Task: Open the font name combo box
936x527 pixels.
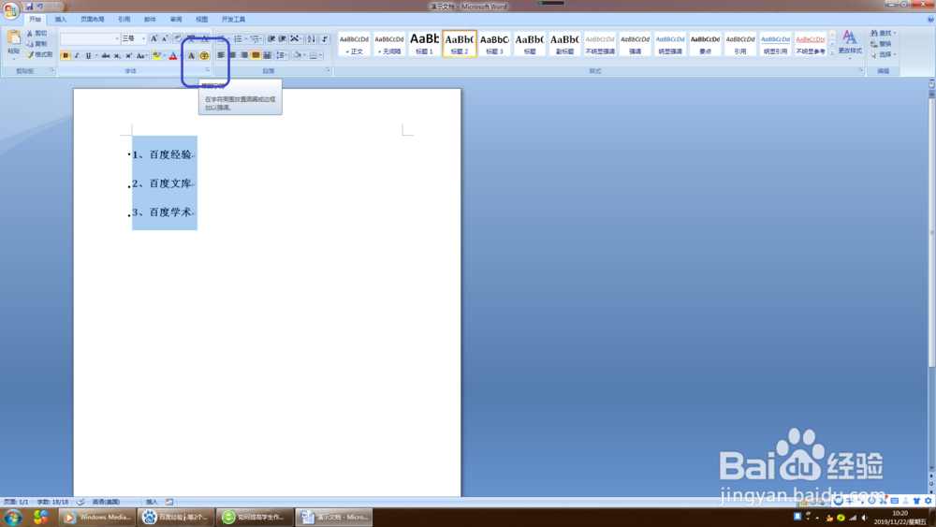Action: tap(90, 38)
